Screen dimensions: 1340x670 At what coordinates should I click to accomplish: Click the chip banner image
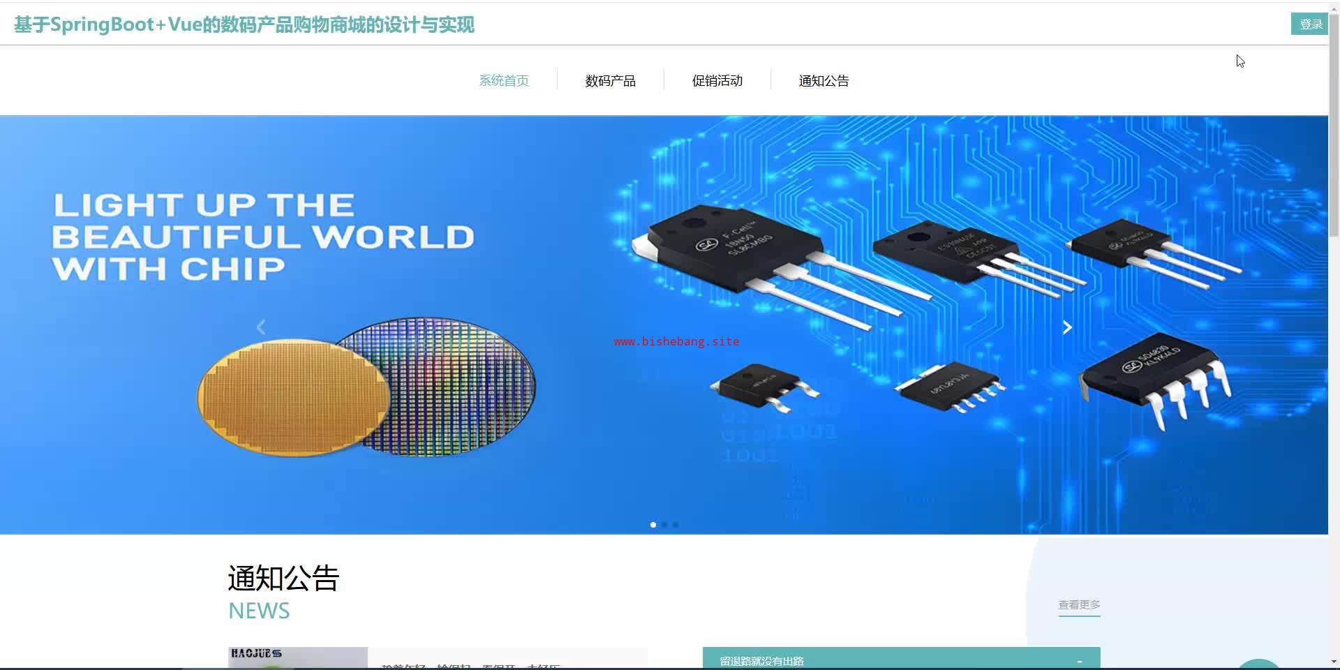(664, 325)
